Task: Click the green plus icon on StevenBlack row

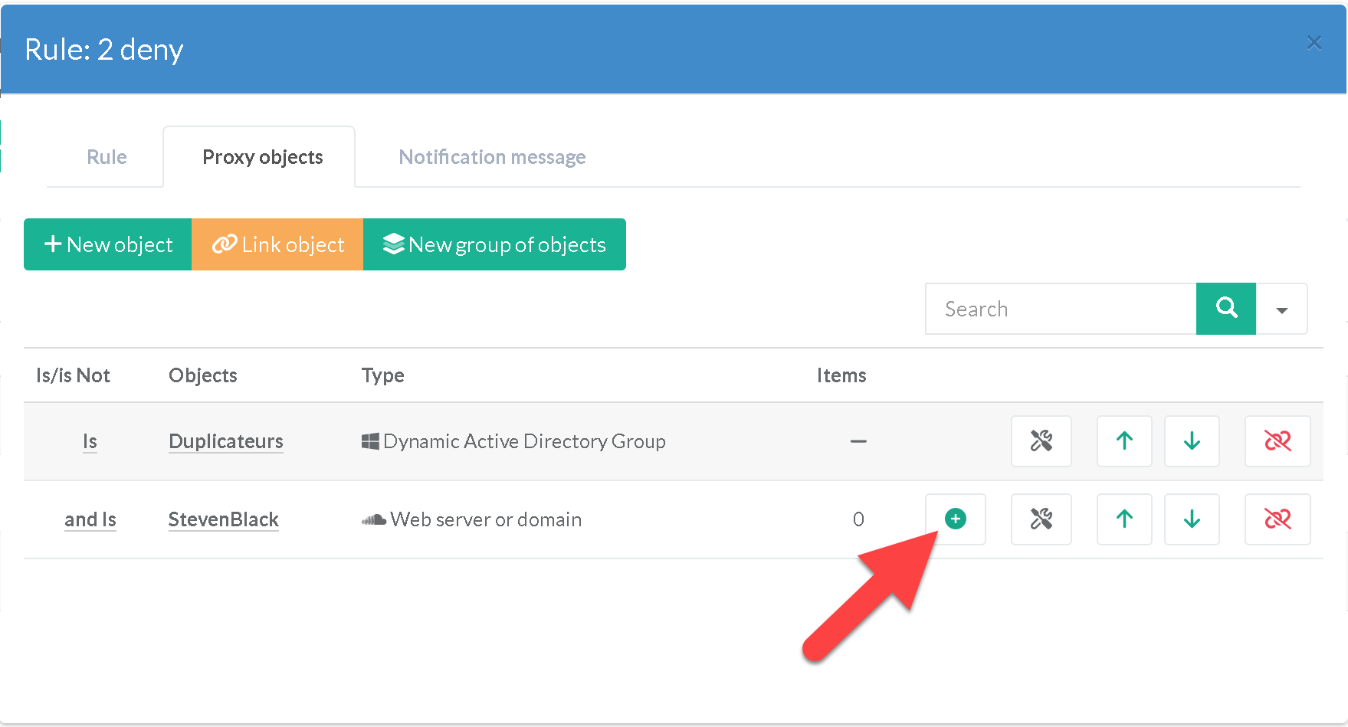Action: click(x=955, y=519)
